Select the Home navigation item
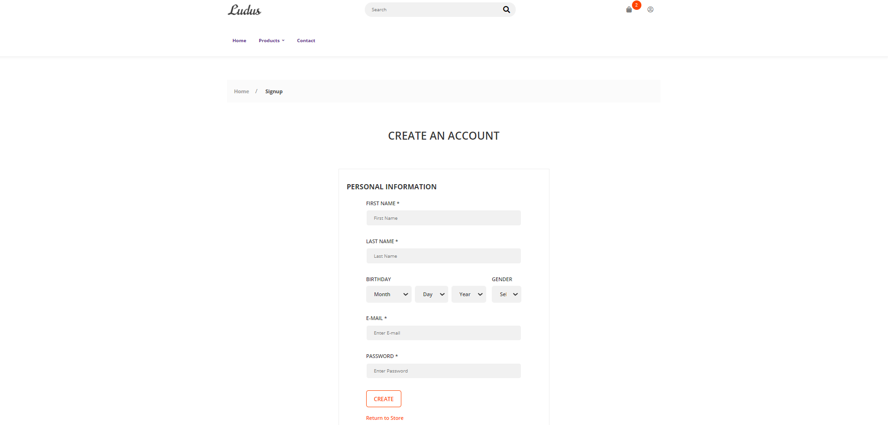The height and width of the screenshot is (425, 888). pos(239,40)
